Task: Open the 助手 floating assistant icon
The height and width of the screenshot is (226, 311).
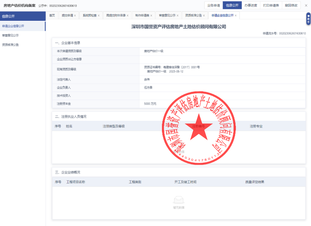Action: tap(308, 18)
